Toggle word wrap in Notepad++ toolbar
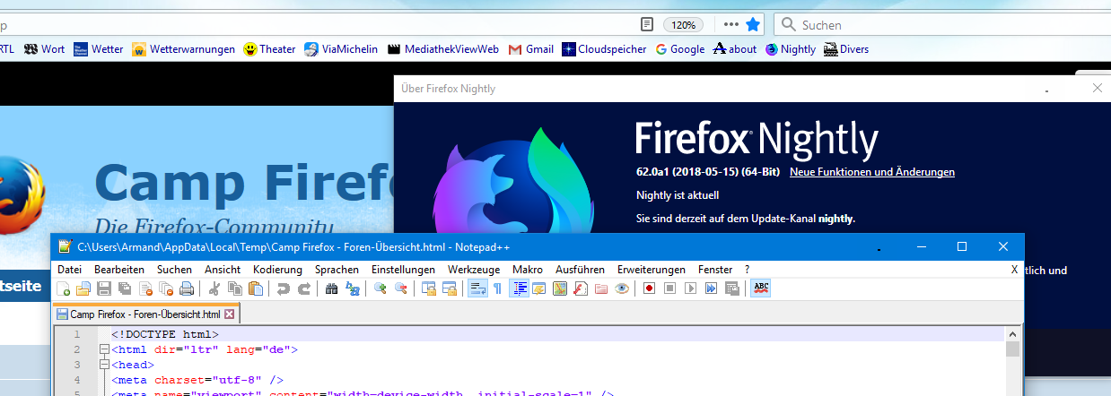The width and height of the screenshot is (1111, 396). 477,288
